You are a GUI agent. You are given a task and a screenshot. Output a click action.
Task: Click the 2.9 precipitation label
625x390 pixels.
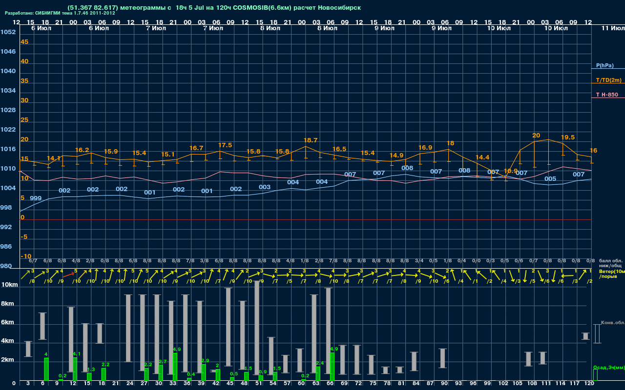(205, 361)
